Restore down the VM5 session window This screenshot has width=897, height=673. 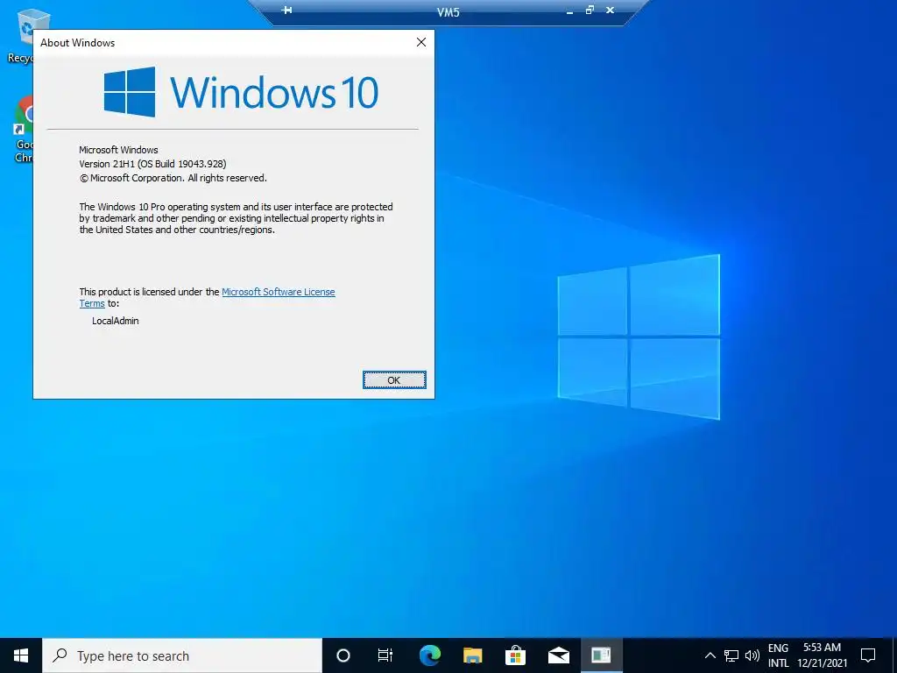pos(590,10)
